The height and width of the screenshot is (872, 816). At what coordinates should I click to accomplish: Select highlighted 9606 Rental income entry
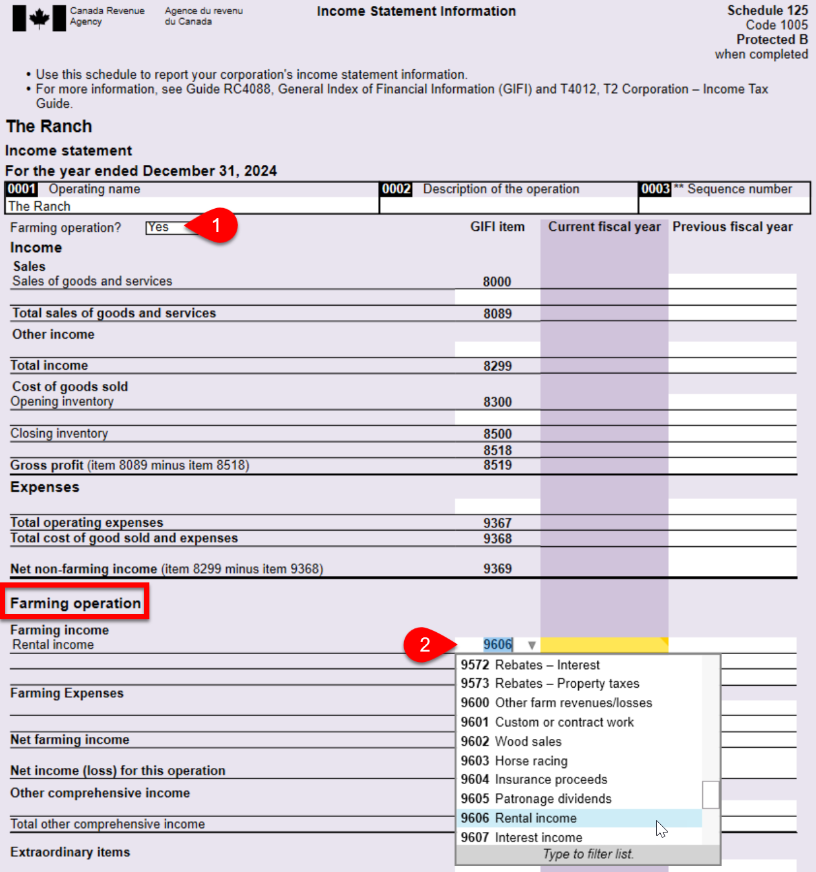tap(579, 818)
